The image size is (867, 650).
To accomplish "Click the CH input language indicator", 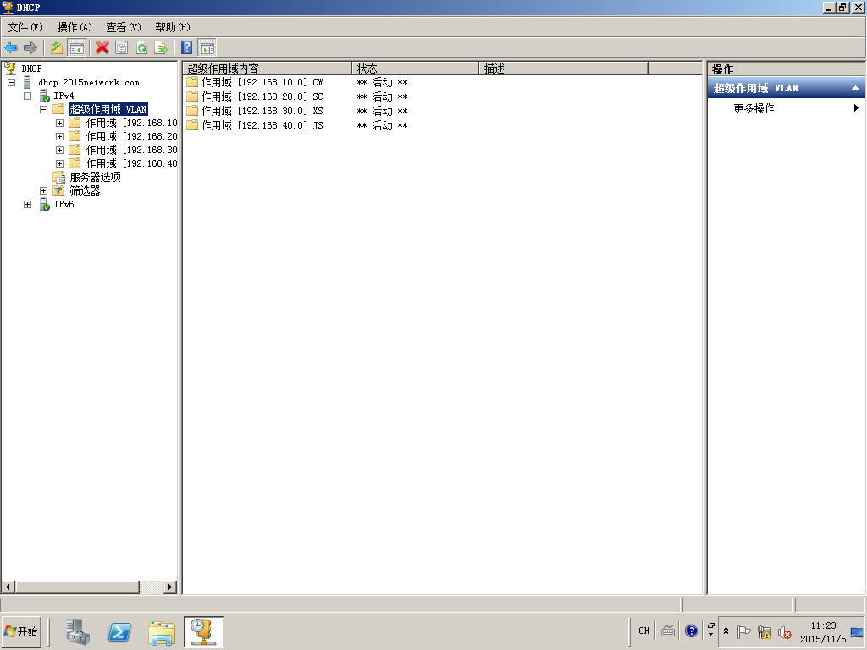I will (x=644, y=631).
